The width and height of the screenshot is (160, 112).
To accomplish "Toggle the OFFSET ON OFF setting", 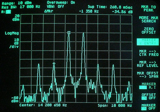I will click(149, 96).
